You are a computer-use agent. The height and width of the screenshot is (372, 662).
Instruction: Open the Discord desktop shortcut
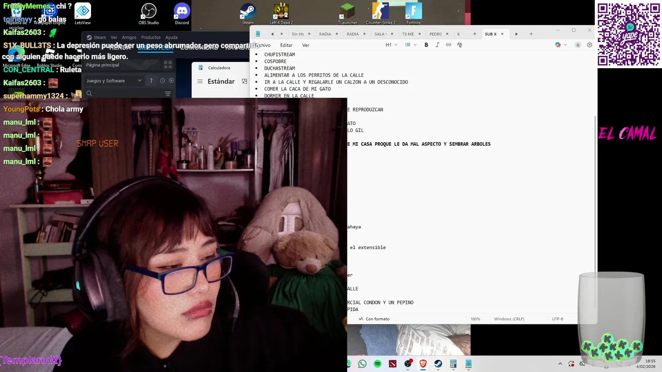182,14
